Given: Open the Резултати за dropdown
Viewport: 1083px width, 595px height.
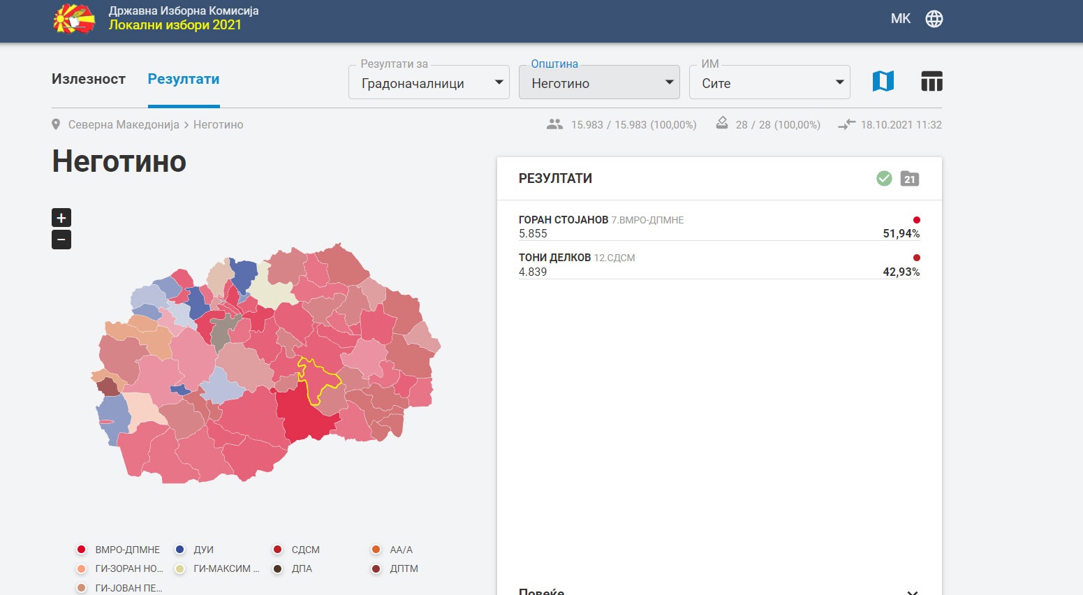Looking at the screenshot, I should [x=429, y=82].
